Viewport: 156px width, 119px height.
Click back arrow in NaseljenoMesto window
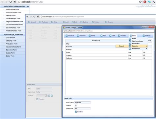tap(27, 17)
